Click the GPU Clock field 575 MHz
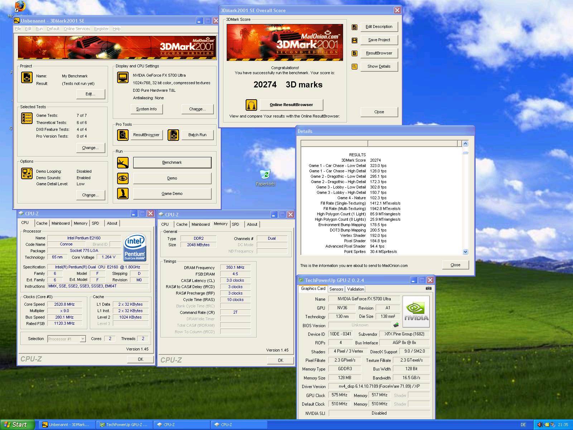 pyautogui.click(x=339, y=395)
